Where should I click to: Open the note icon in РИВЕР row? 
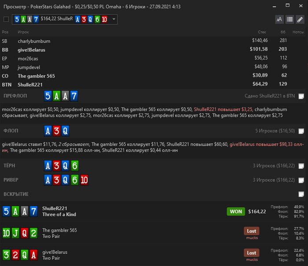(301, 180)
